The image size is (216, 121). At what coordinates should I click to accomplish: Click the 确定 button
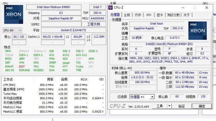coord(202,106)
